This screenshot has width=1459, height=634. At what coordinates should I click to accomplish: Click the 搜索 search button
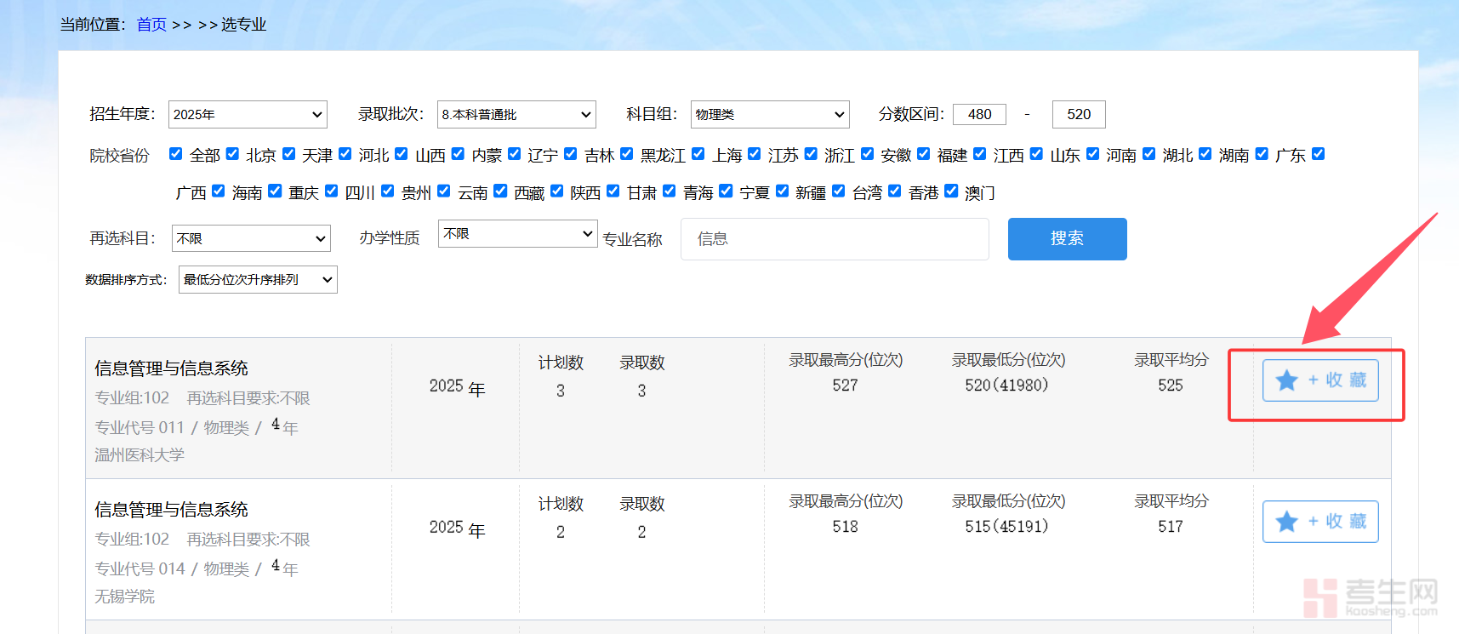[x=1067, y=239]
